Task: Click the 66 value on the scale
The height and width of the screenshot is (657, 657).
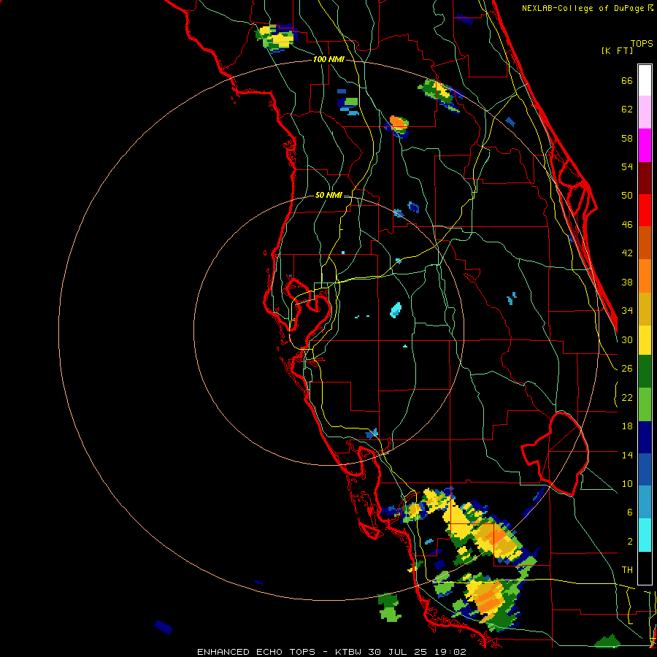Action: [627, 80]
